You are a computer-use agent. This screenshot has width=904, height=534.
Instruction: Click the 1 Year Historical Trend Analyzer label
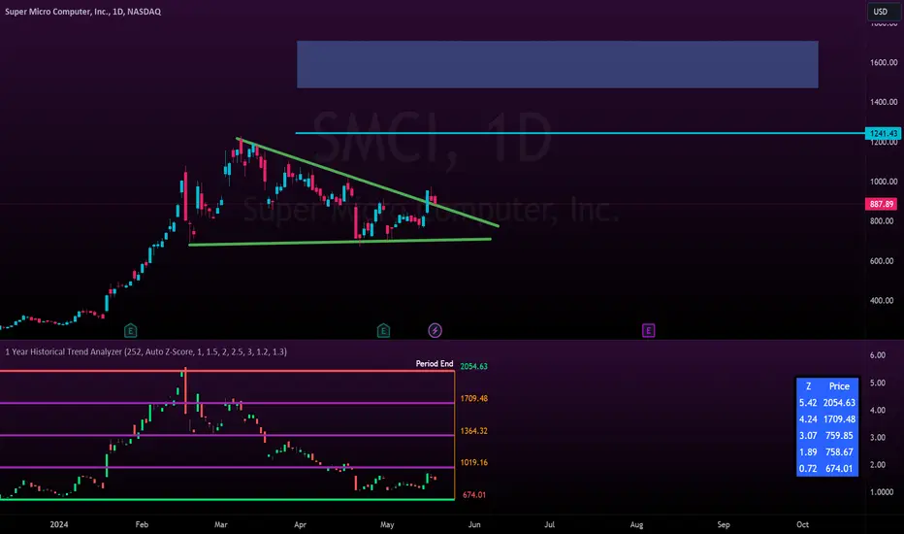145,351
